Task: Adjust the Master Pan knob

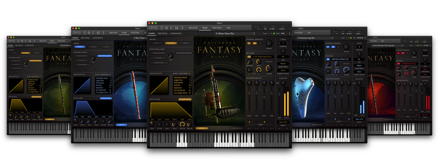Action: pos(283,83)
